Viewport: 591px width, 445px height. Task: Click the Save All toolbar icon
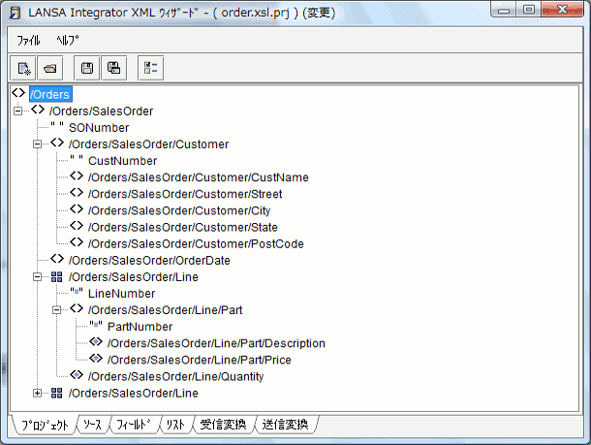coord(113,68)
